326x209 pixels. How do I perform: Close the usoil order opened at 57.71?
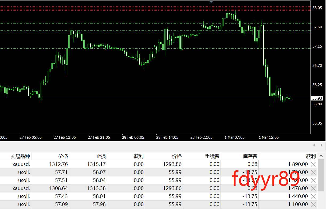tap(313, 172)
